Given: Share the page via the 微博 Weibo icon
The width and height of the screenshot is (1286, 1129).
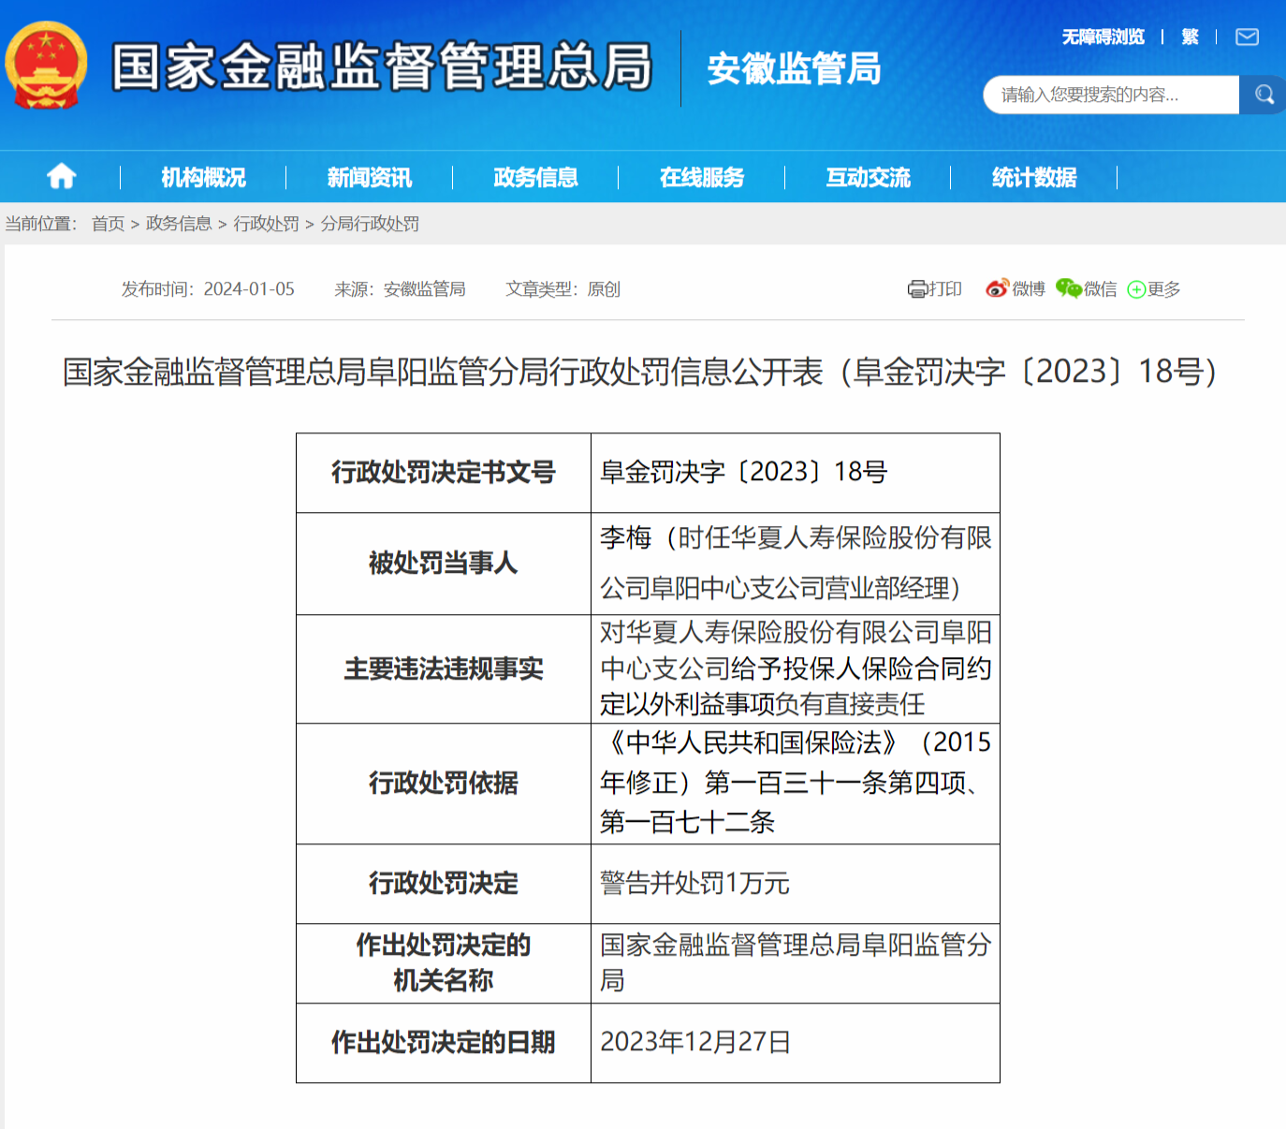Looking at the screenshot, I should point(1015,289).
